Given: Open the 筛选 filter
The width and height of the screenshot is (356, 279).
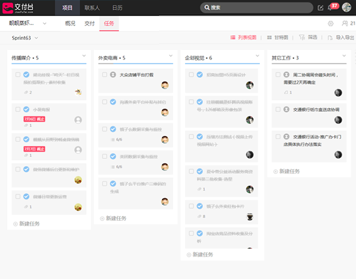Looking at the screenshot, I should [308, 37].
